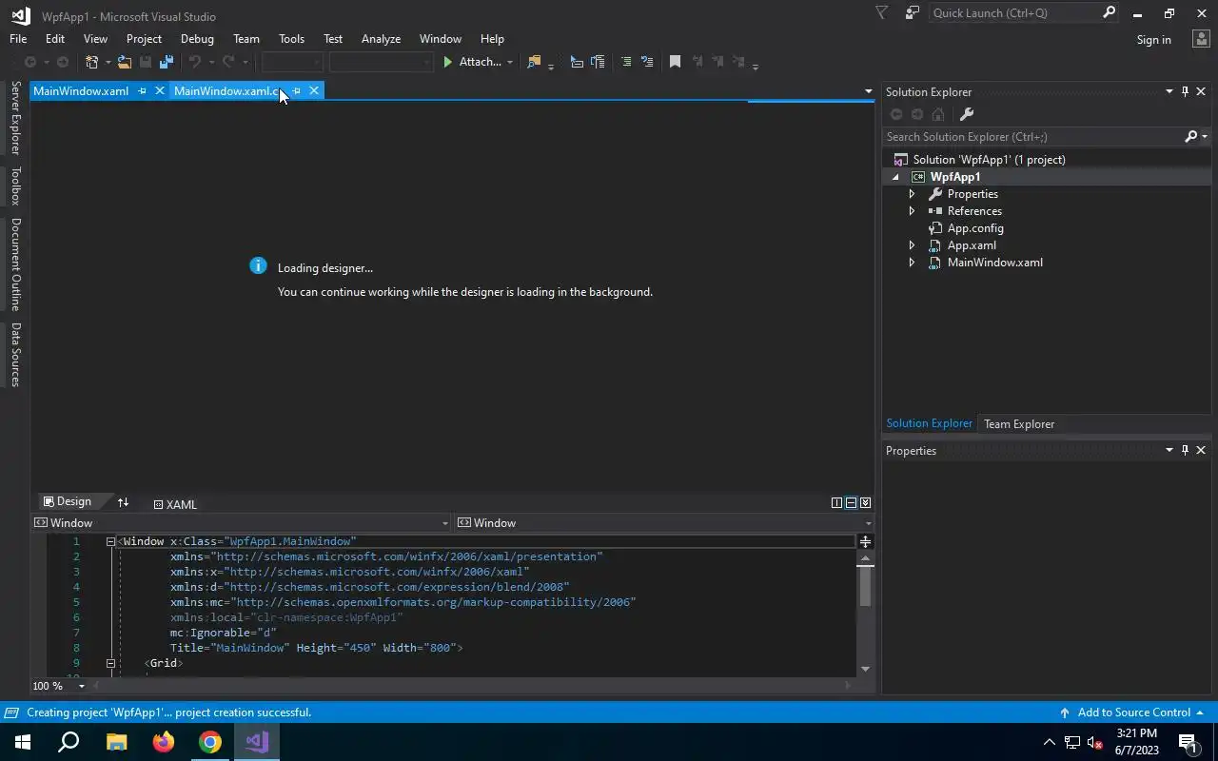Pin the MainWindow.xaml tab
Screen dimensions: 1218x761
click(142, 90)
